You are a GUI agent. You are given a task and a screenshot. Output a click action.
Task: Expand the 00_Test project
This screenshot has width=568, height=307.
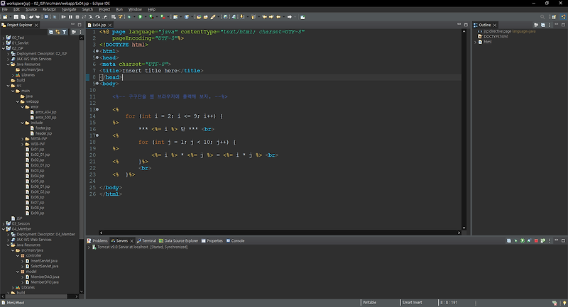(3, 36)
